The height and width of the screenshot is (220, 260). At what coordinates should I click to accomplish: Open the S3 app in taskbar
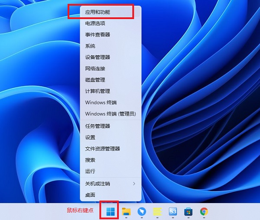173,211
